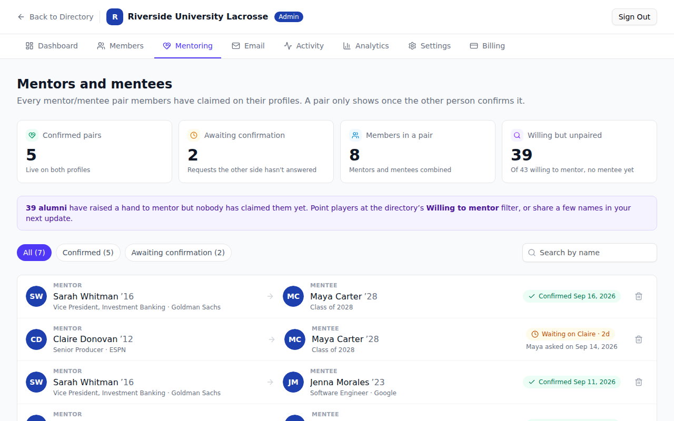Viewport: 674px width, 421px height.
Task: Click MC avatar in the Confirmed Sep 16 row
Action: click(x=293, y=296)
